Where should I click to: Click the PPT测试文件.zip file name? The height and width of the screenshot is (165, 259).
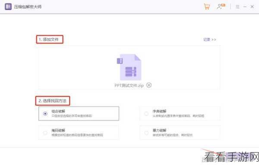click(129, 85)
